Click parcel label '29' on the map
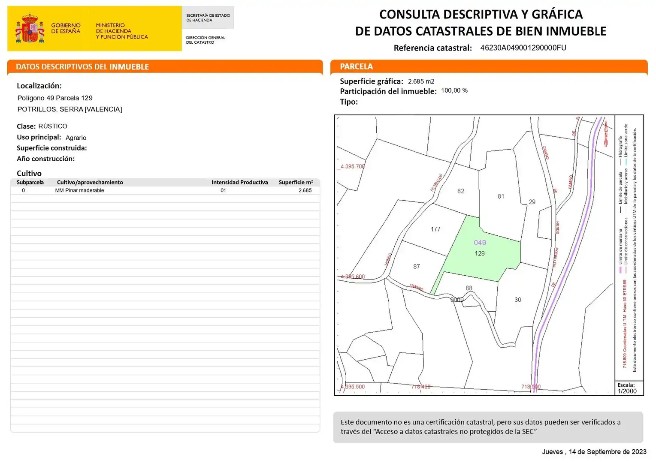This screenshot has height=463, width=656. click(x=532, y=202)
